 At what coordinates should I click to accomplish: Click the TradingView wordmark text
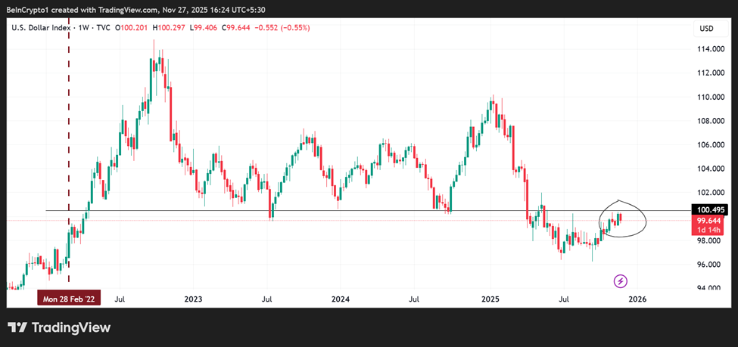70,327
